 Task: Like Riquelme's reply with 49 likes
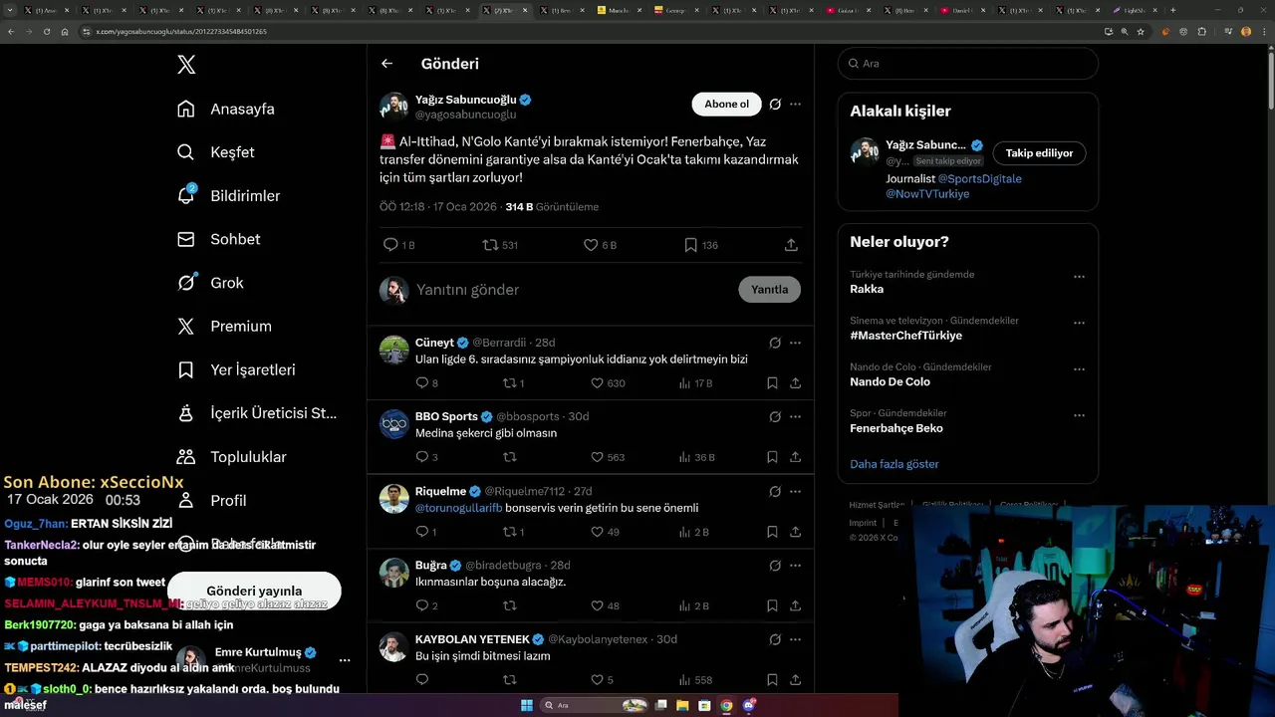[x=605, y=532]
